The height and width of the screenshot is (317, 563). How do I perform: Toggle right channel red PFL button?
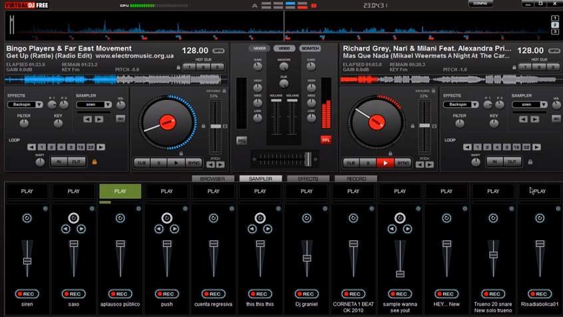[325, 140]
